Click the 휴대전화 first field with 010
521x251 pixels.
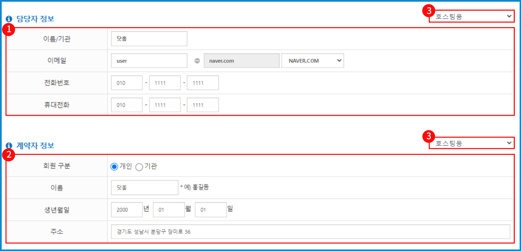tap(127, 105)
